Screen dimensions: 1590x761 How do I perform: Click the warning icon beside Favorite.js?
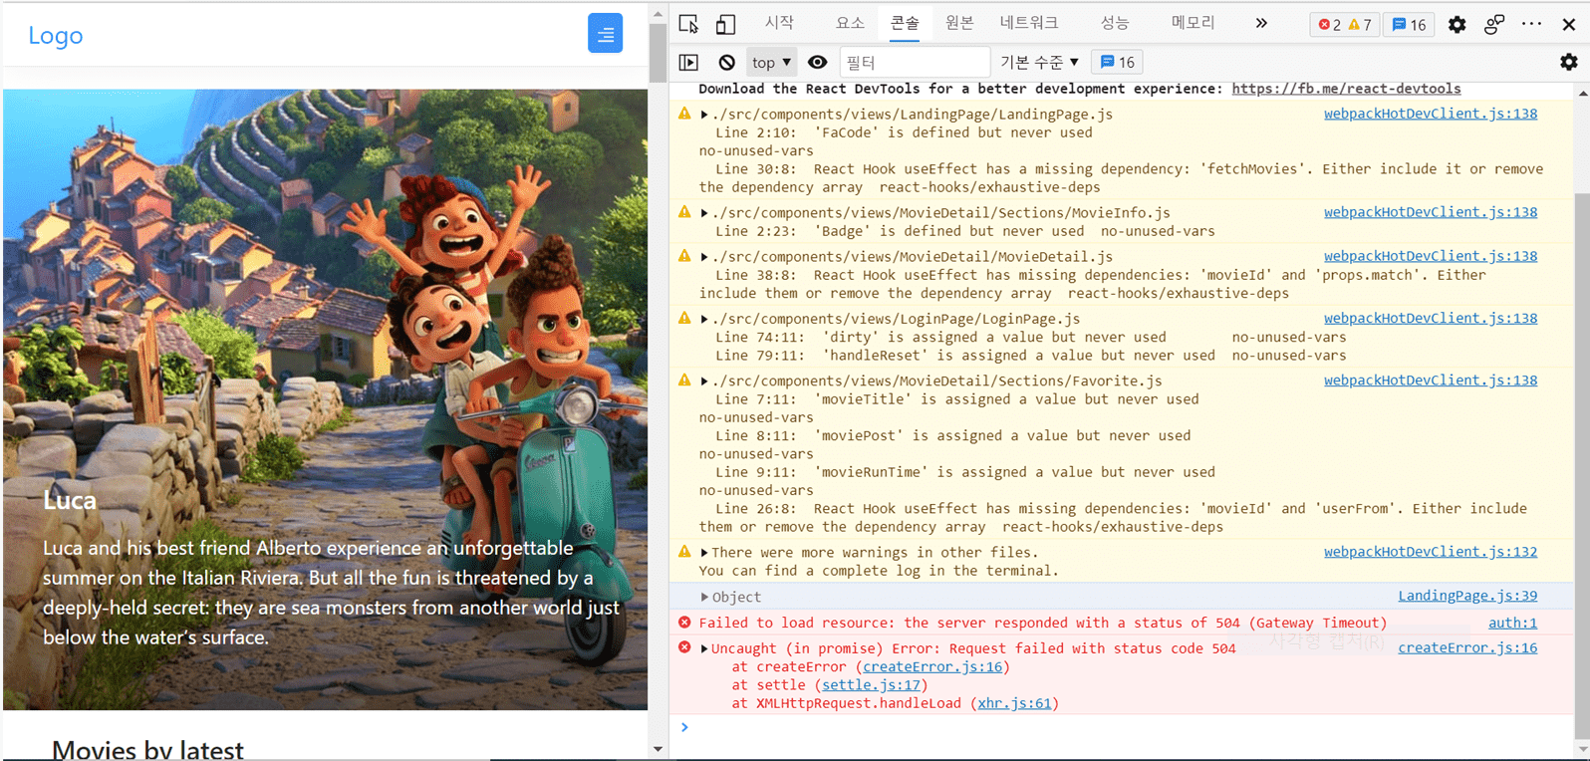tap(684, 380)
